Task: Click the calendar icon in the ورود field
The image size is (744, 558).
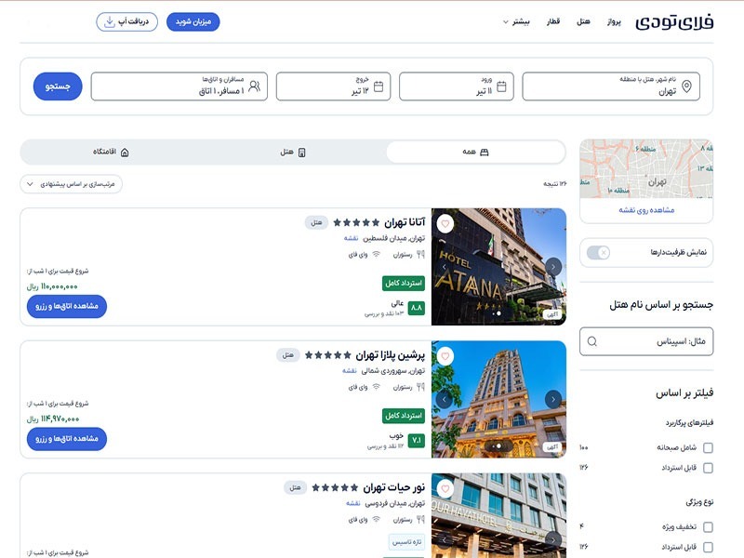Action: (501, 86)
